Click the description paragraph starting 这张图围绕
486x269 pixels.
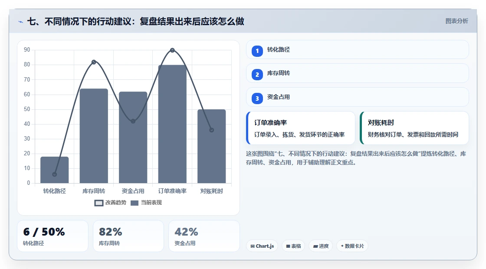[356, 158]
